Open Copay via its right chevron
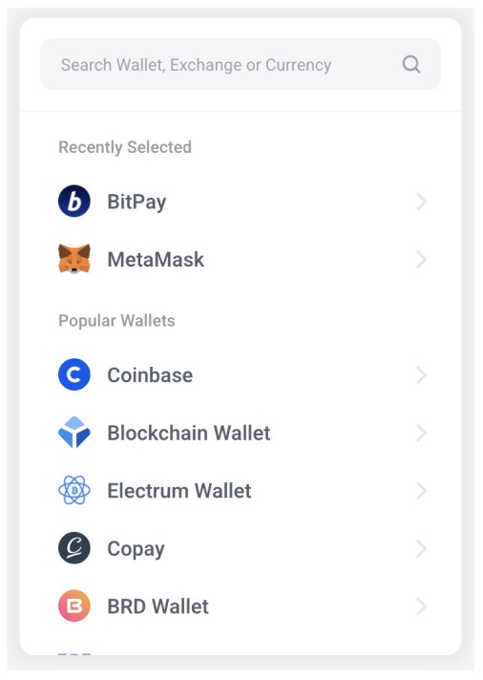 pyautogui.click(x=421, y=548)
